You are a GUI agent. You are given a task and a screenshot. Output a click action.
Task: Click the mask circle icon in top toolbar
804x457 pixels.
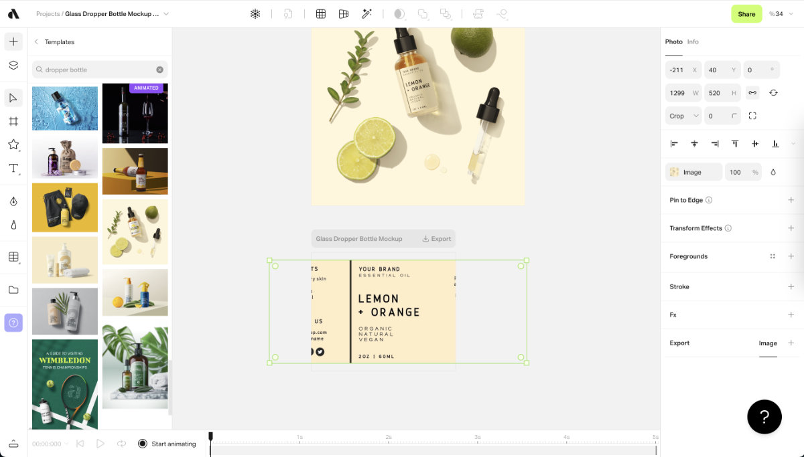point(399,13)
